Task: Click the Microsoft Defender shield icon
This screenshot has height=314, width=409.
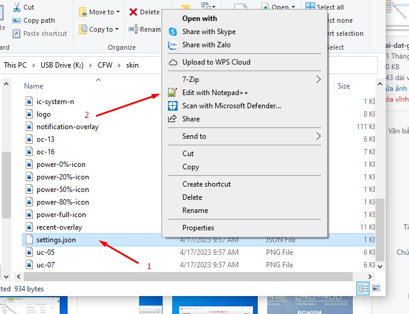Action: tap(173, 106)
